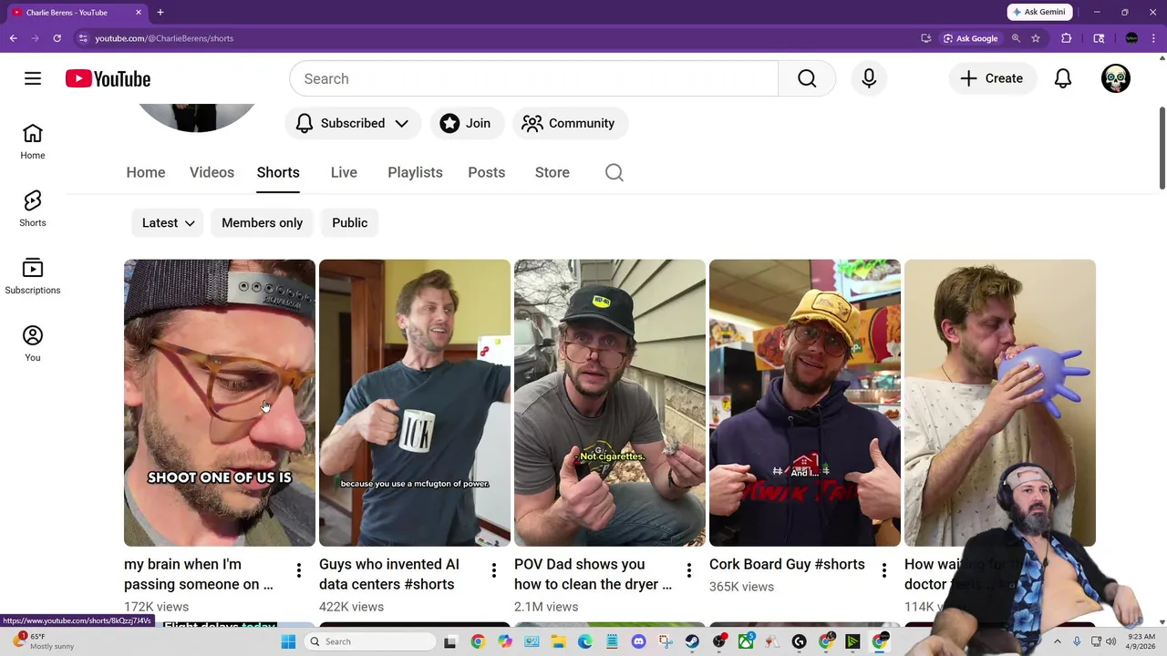This screenshot has width=1167, height=656.
Task: Open Subscriptions in the left sidebar
Action: 33,277
